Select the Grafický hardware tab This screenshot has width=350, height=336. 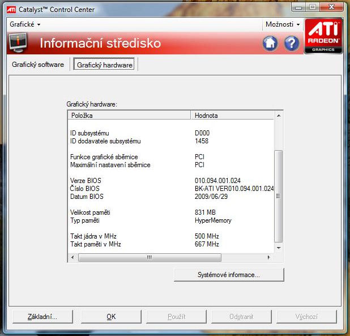pos(104,65)
